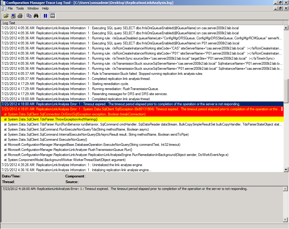This screenshot has width=289, height=229.
Task: Select 'Starting remediation cycle' row
Action: point(142,84)
